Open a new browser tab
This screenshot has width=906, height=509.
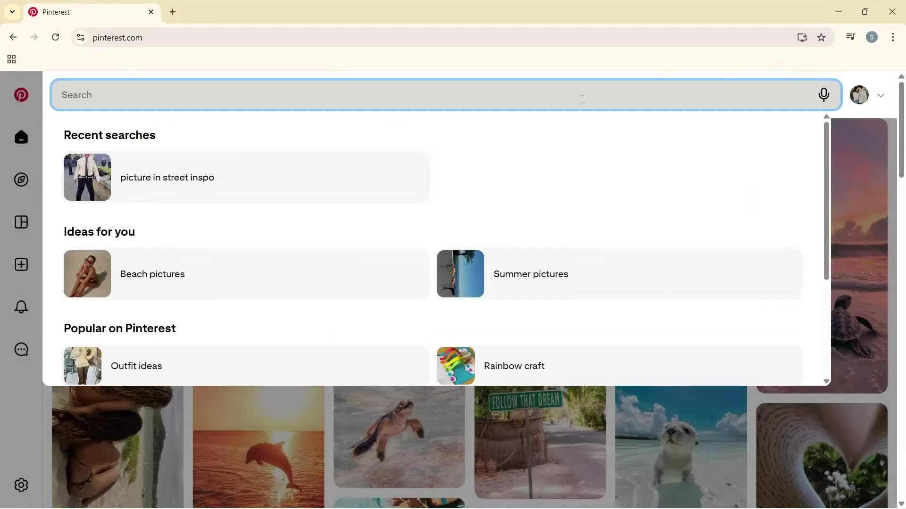click(173, 12)
